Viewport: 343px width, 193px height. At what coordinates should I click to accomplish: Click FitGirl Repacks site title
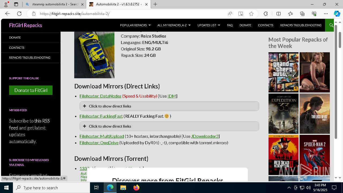coord(25,25)
